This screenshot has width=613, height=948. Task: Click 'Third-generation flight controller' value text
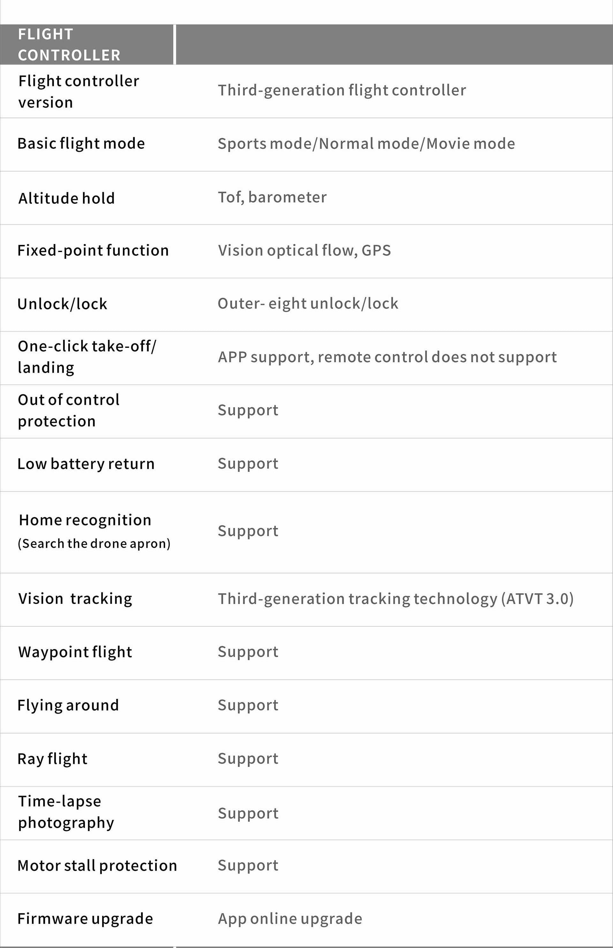pos(342,90)
